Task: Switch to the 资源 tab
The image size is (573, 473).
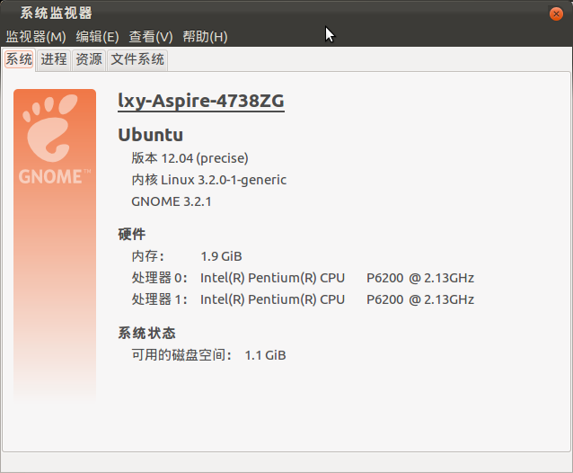Action: [89, 59]
